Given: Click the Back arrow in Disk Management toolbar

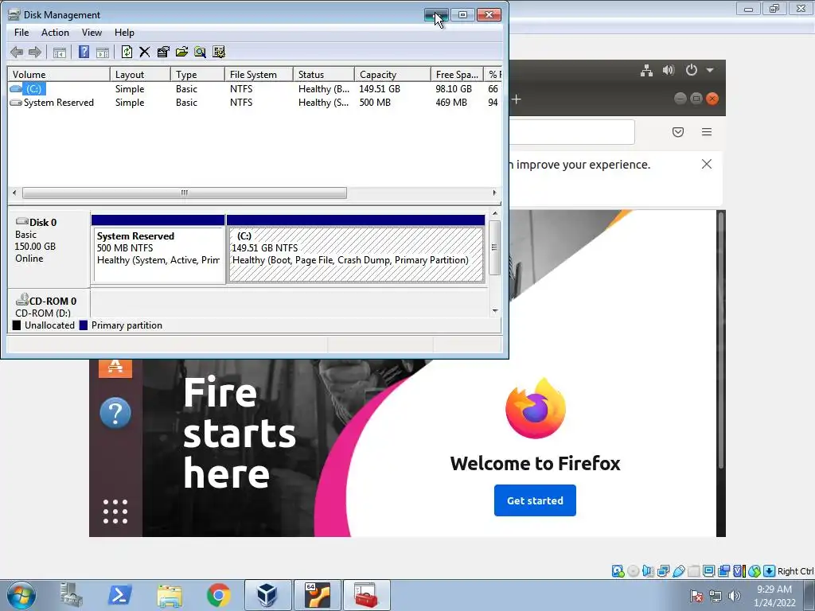Looking at the screenshot, I should click(x=17, y=52).
